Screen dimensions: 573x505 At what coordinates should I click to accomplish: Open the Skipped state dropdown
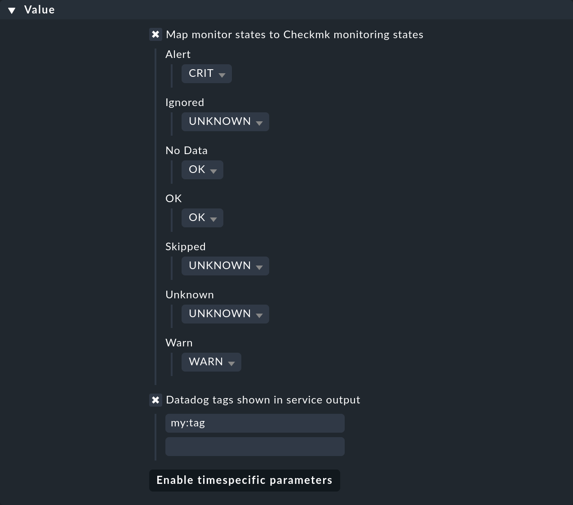(x=225, y=266)
